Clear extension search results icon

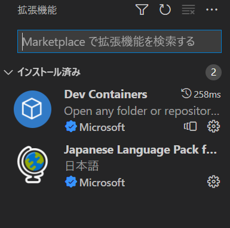(x=188, y=10)
